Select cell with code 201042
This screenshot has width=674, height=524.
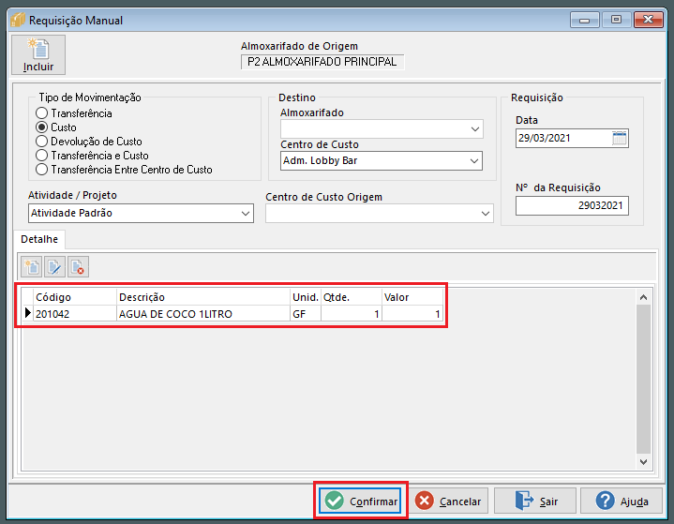click(x=75, y=314)
